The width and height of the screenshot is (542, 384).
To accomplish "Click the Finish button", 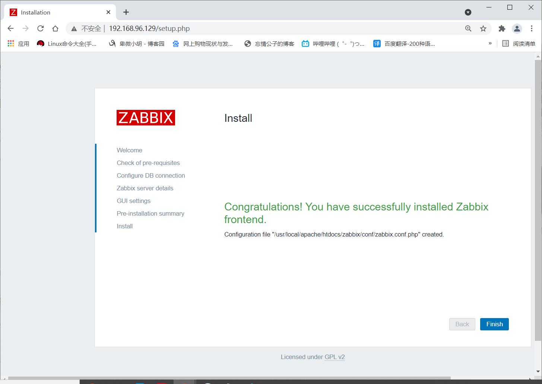I will point(494,324).
